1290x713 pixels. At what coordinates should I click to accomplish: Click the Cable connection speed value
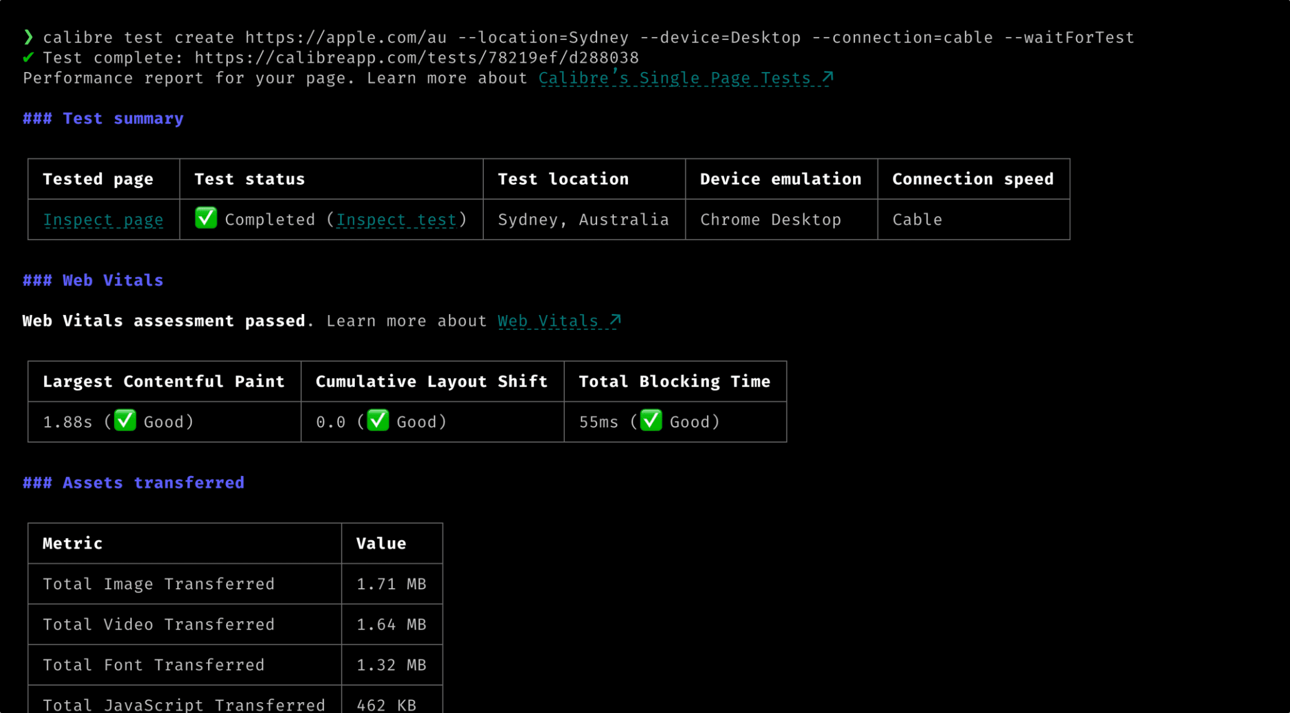click(x=916, y=219)
